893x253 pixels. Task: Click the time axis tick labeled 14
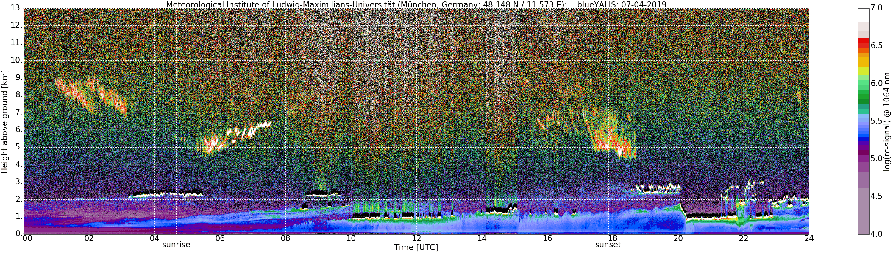(482, 238)
